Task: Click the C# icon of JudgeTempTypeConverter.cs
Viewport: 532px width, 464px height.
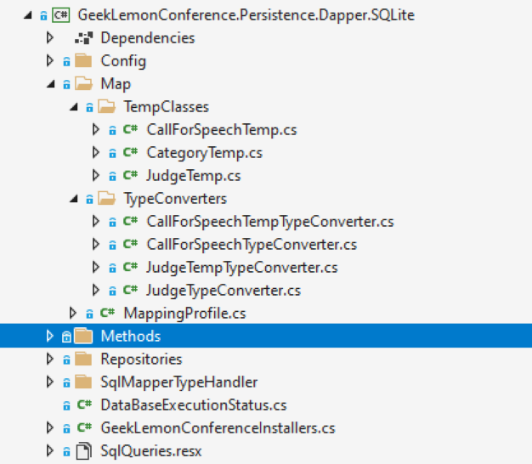Action: [130, 268]
